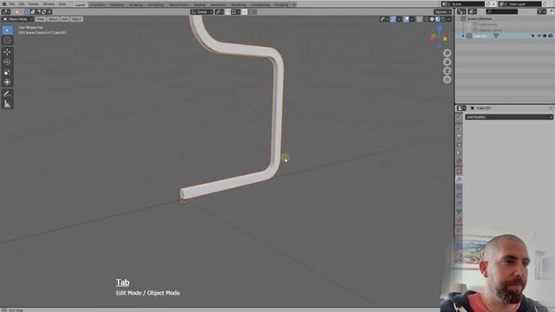Switch to rendered viewport shading

(443, 19)
